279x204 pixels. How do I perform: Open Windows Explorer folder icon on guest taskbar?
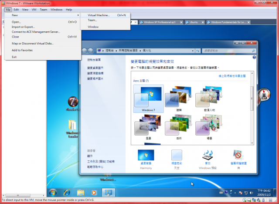pos(81,193)
